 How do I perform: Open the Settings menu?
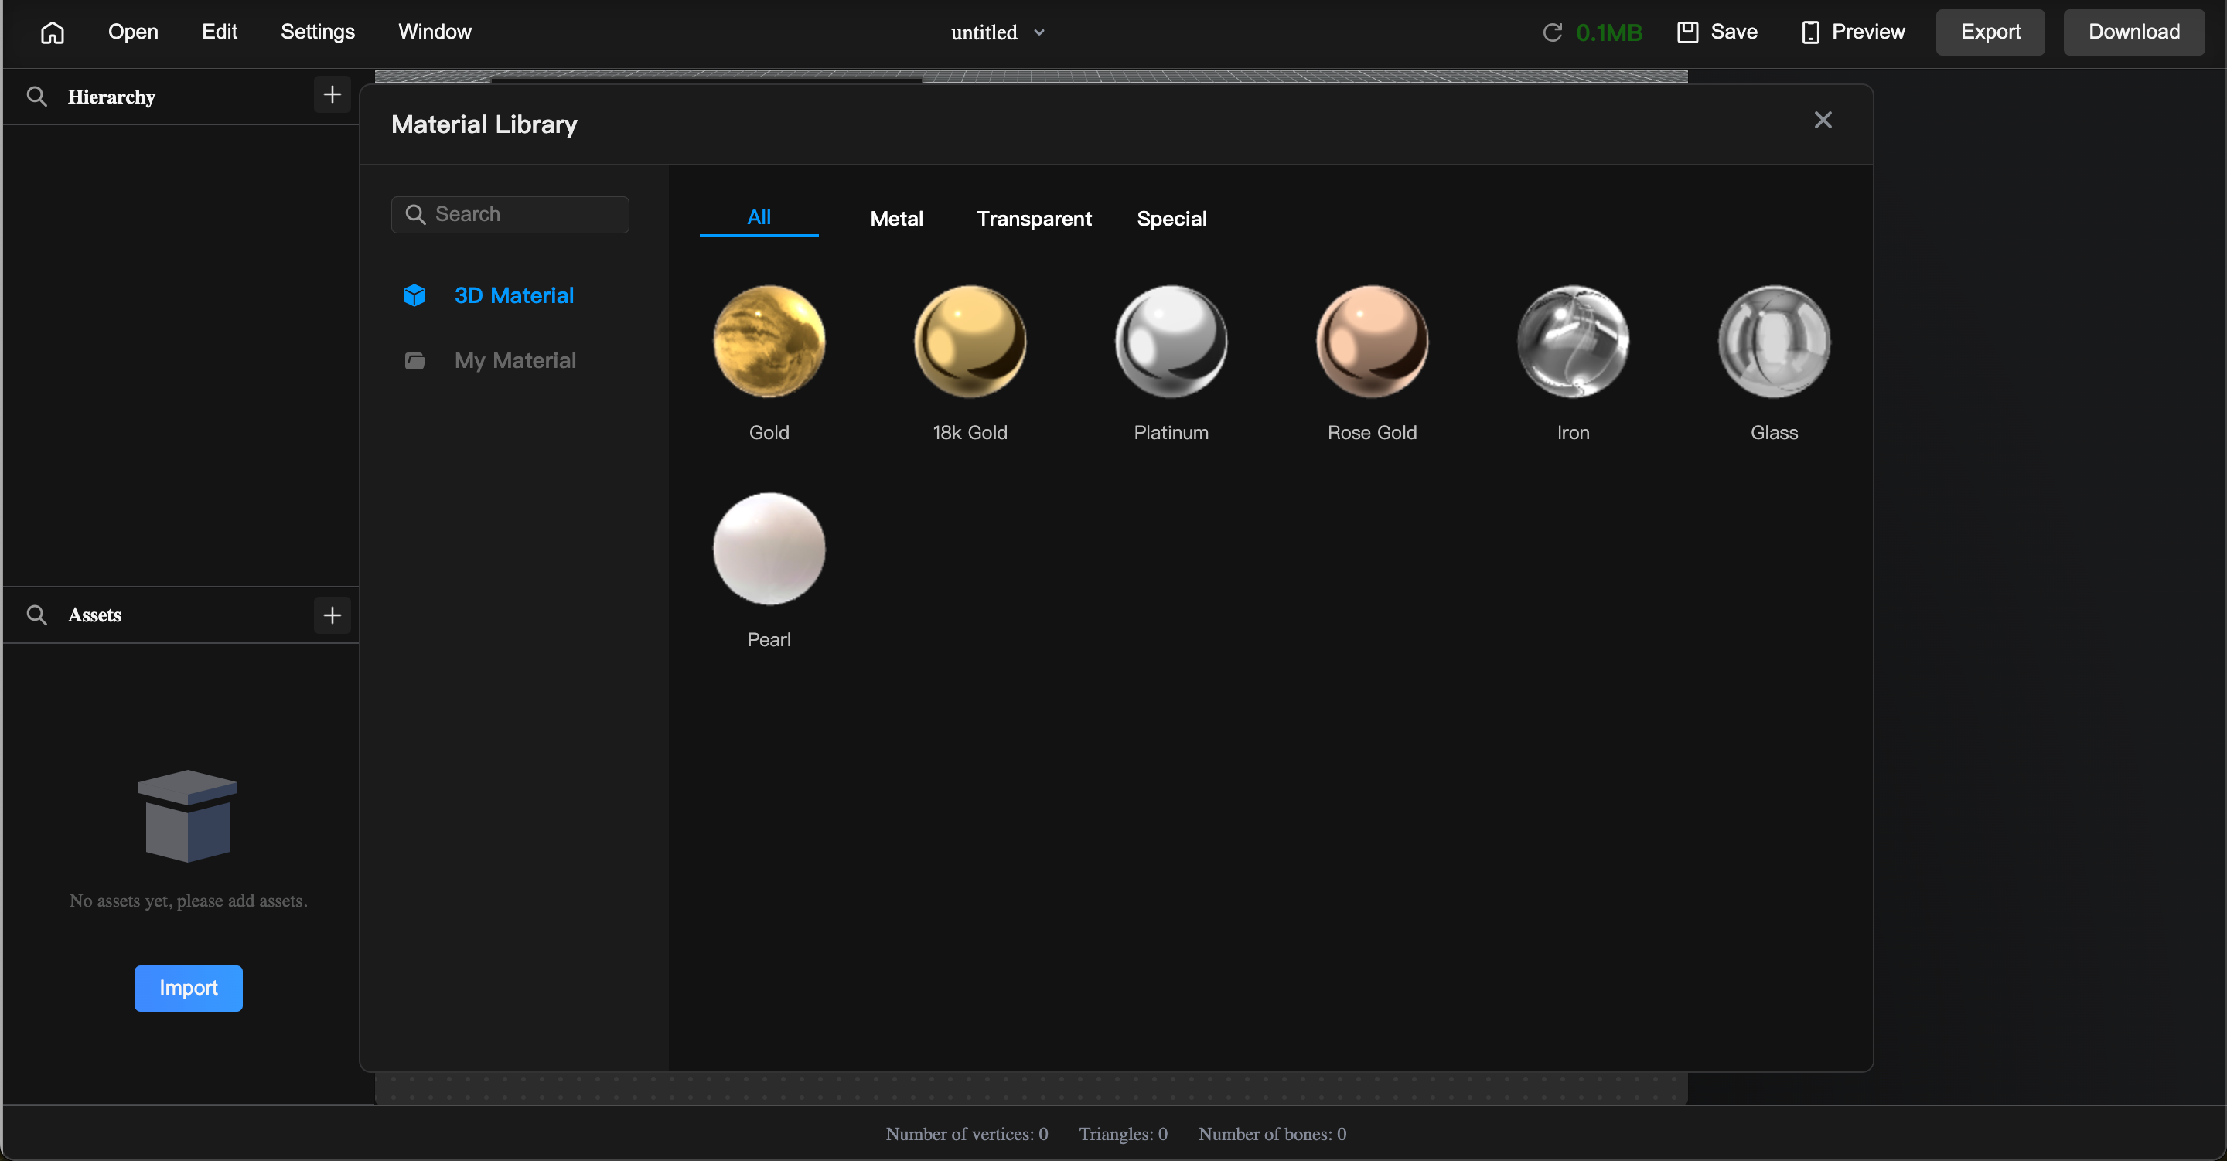pos(317,32)
